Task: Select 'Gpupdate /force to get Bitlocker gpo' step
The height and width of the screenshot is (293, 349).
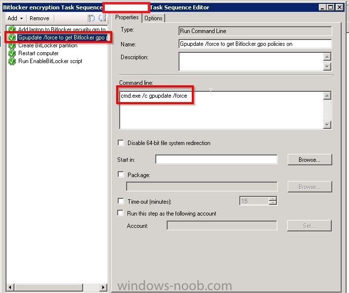Action: (63, 37)
